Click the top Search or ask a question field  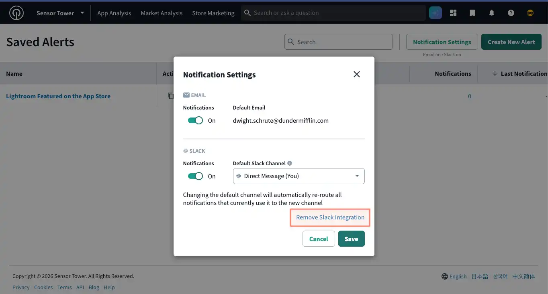[333, 13]
